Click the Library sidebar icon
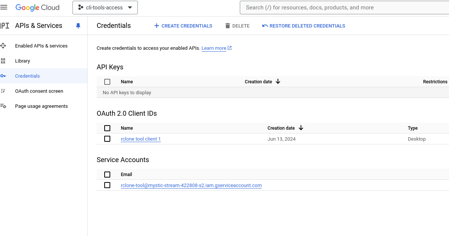This screenshot has height=236, width=449. pyautogui.click(x=3, y=61)
